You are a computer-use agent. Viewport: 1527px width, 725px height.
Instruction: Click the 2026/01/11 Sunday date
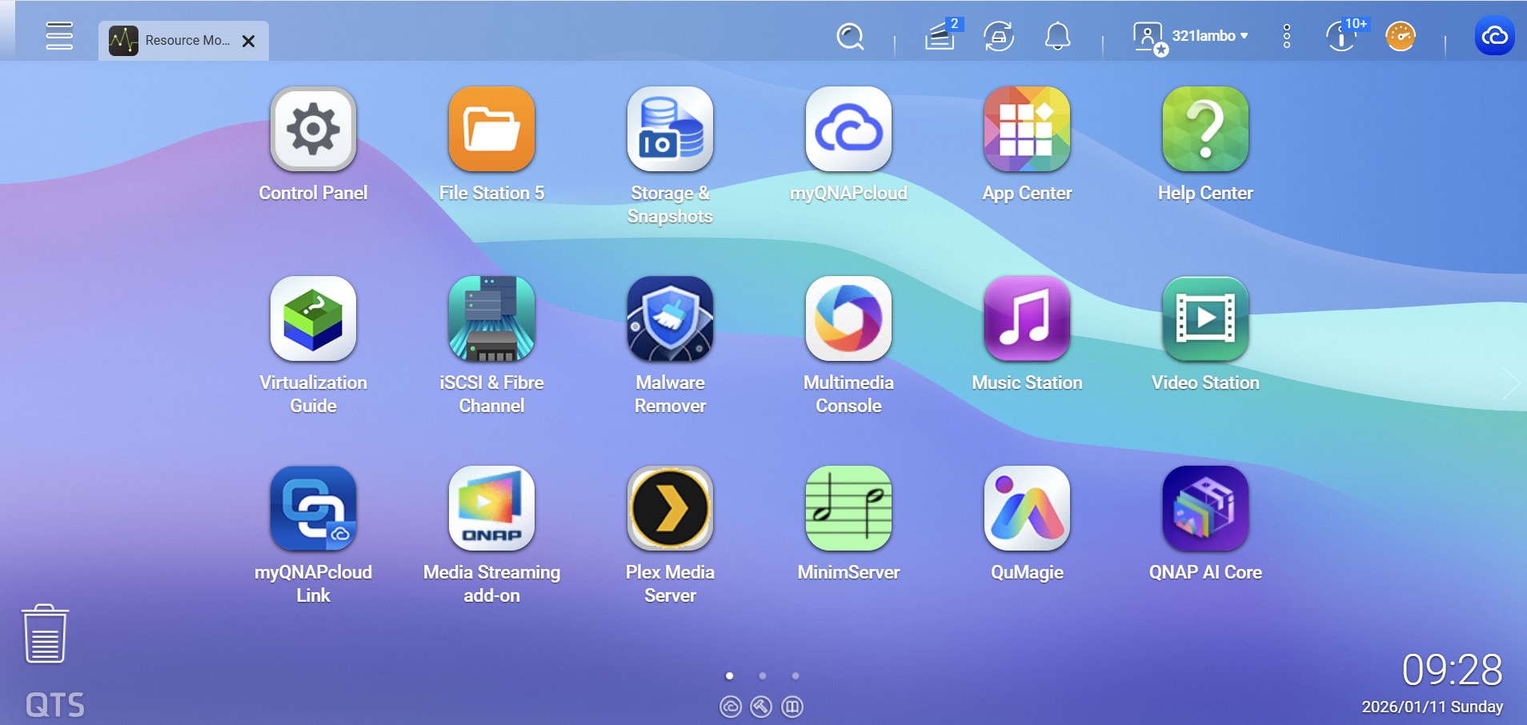coord(1433,707)
